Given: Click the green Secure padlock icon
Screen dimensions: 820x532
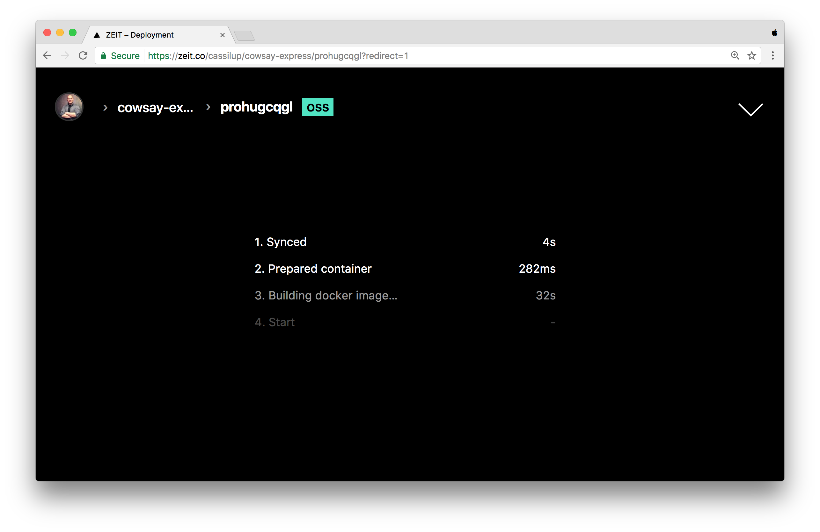Looking at the screenshot, I should 103,56.
